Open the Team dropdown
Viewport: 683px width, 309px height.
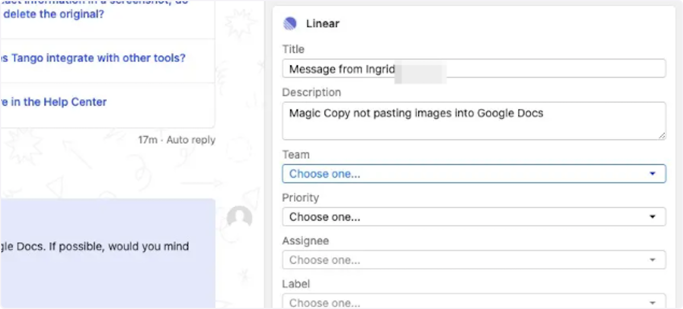pyautogui.click(x=474, y=174)
